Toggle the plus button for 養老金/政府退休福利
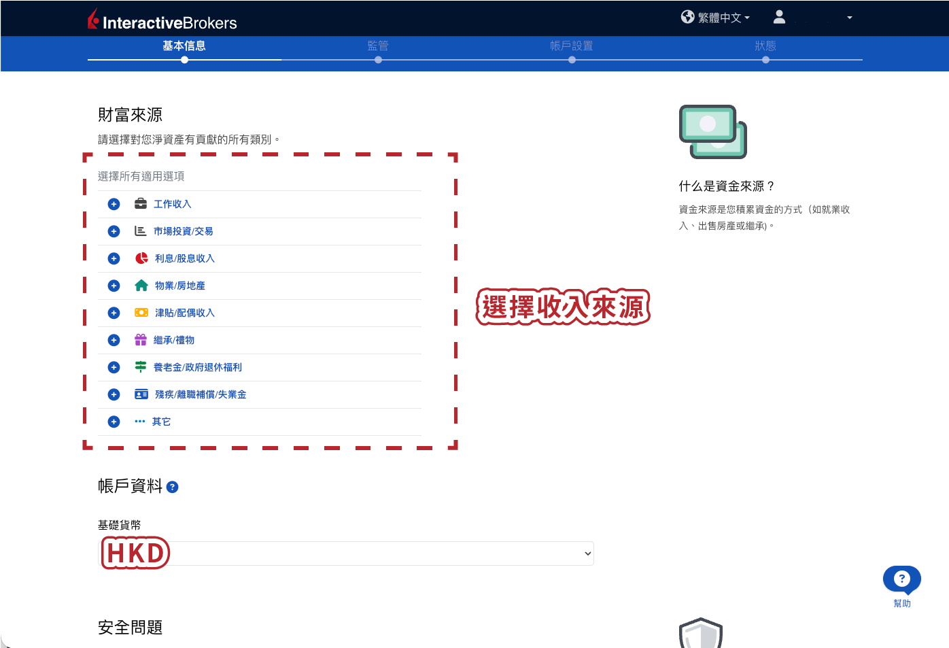Viewport: 949px width, 648px height. pos(114,367)
